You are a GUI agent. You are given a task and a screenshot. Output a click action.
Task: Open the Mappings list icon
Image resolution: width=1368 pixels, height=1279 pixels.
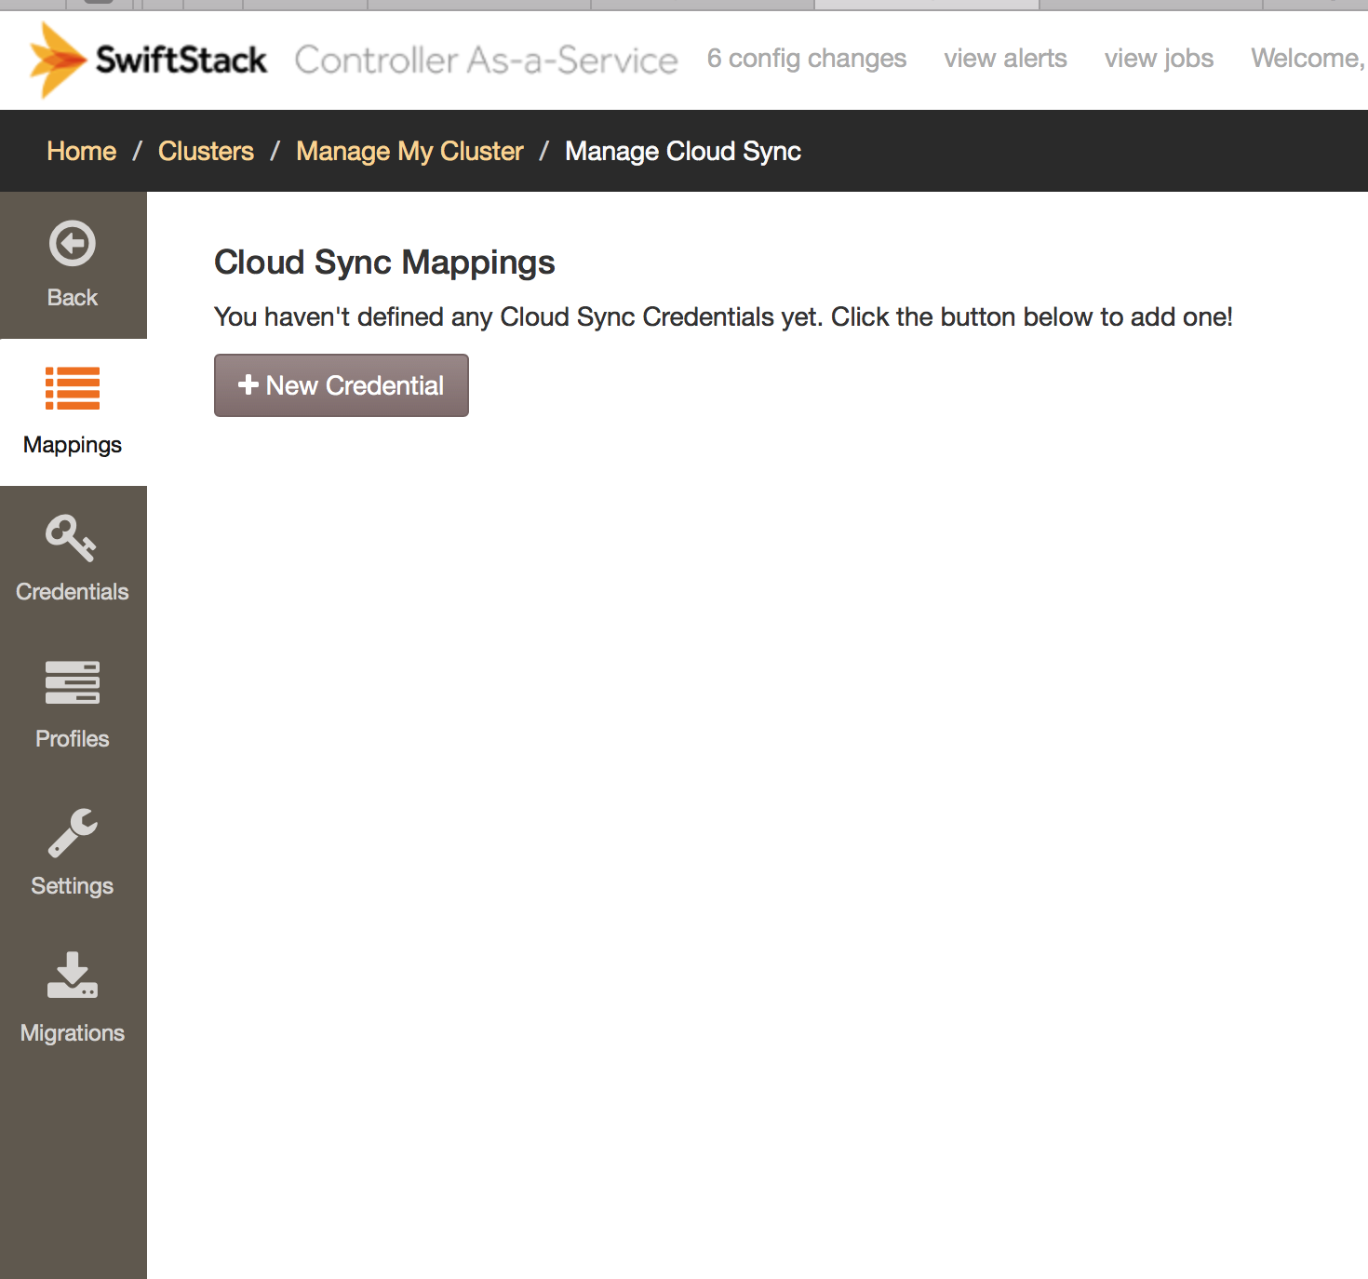[x=73, y=388]
